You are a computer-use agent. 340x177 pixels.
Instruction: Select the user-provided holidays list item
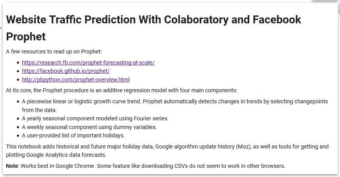click(73, 135)
